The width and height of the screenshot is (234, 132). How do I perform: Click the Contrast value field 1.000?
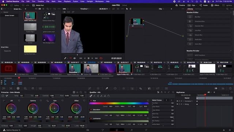coord(52,96)
